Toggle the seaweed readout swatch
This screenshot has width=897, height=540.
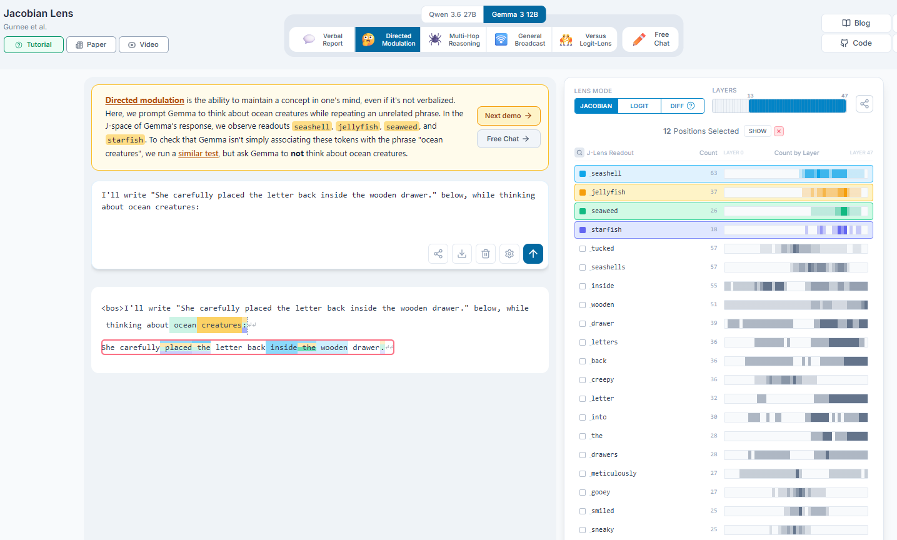point(583,211)
